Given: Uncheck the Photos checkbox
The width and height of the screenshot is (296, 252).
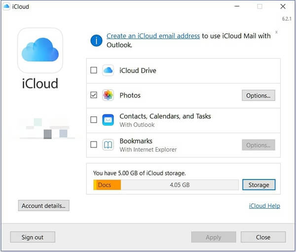Looking at the screenshot, I should pos(94,95).
